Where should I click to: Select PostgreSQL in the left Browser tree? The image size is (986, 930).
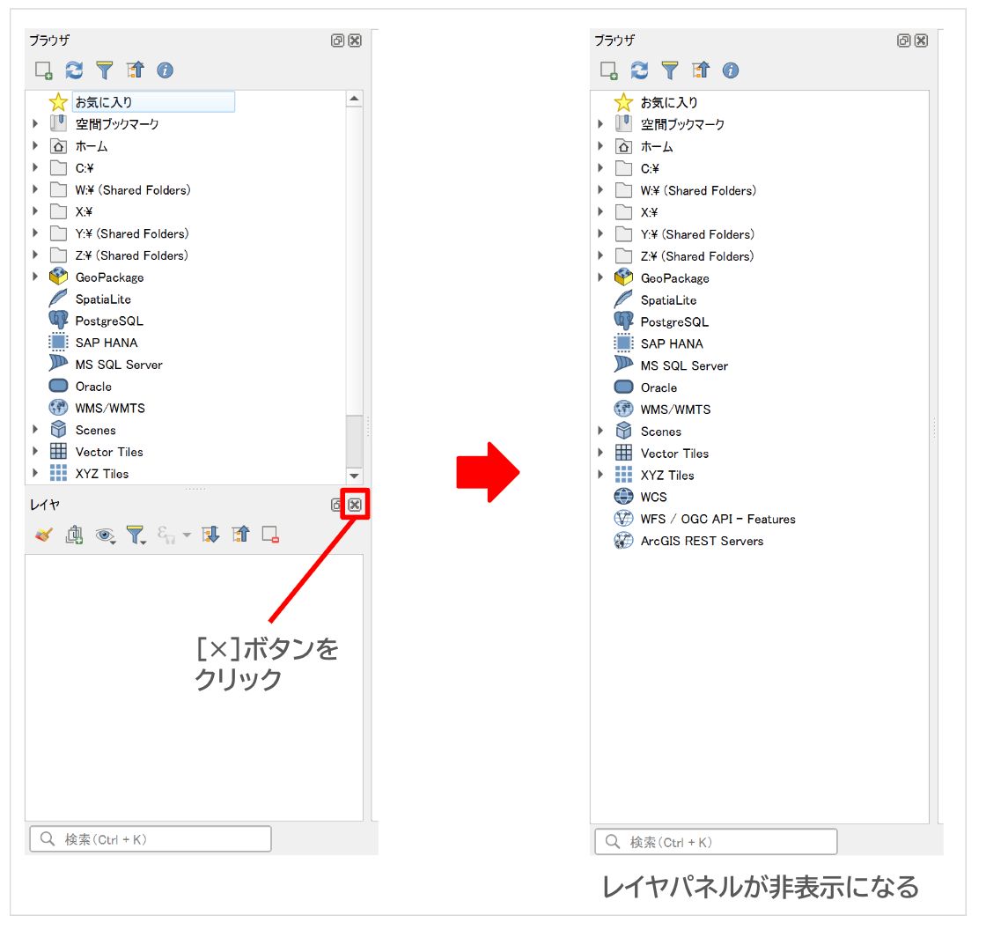coord(109,321)
